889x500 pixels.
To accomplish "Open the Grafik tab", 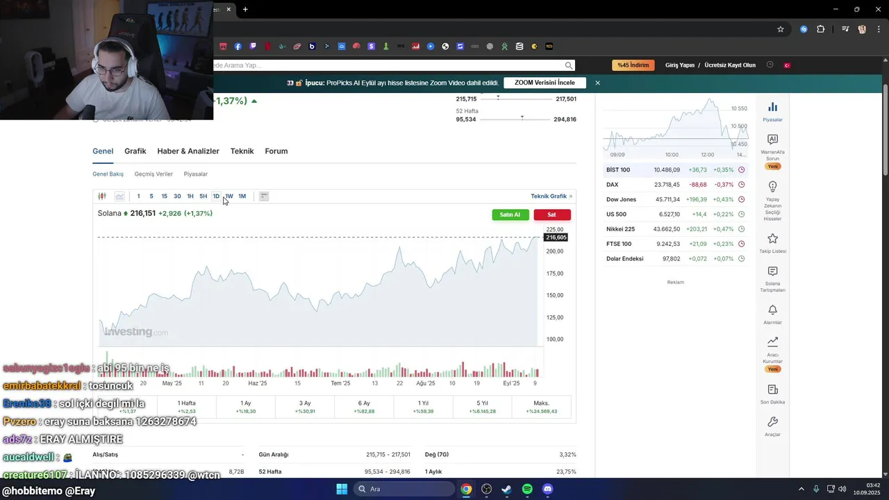I will pos(135,151).
